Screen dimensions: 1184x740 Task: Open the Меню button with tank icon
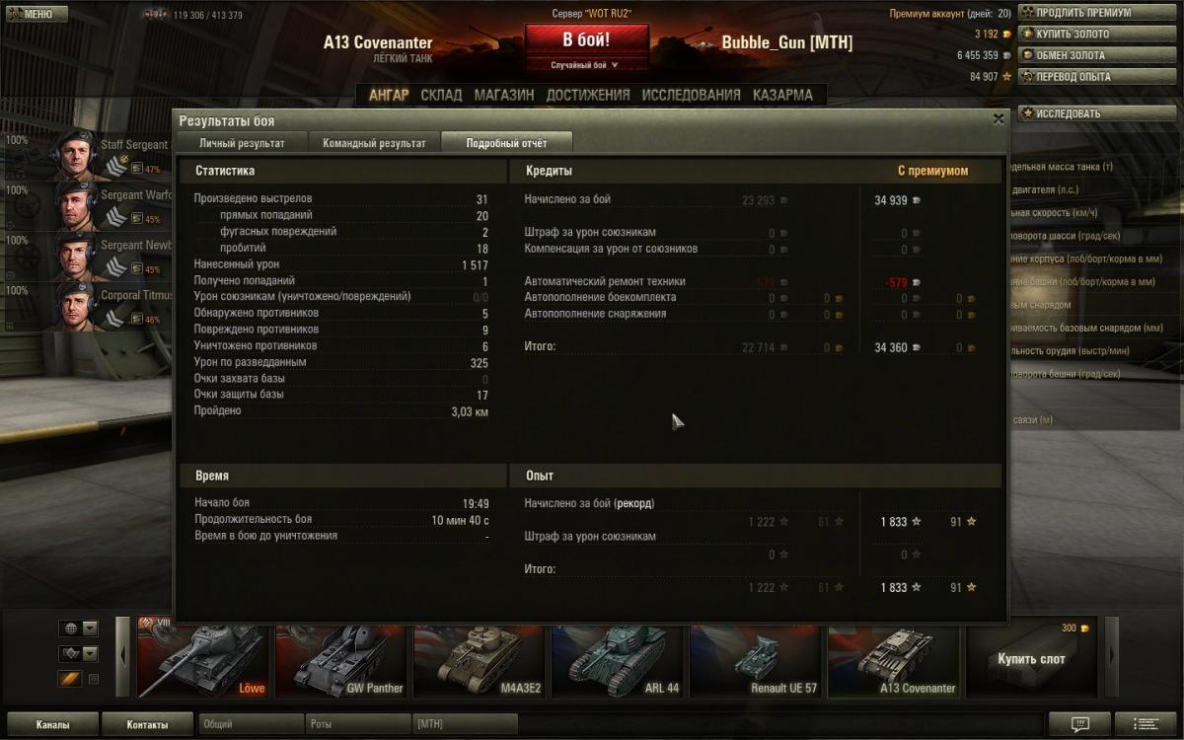click(37, 14)
